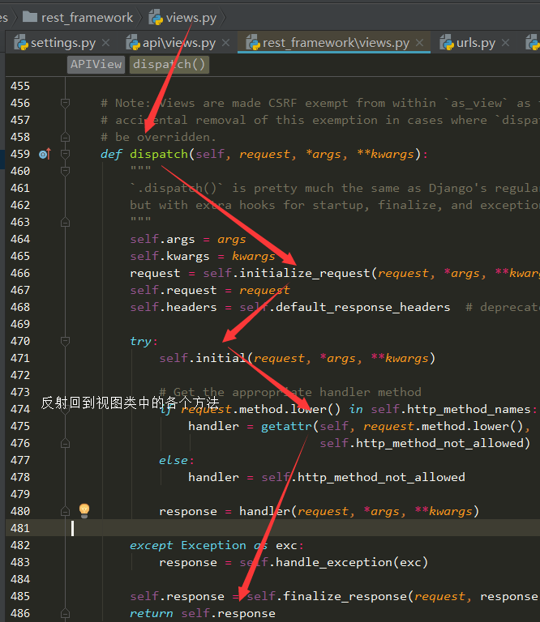Open the urls.py editor tab
Image resolution: width=540 pixels, height=622 pixels.
coord(475,42)
